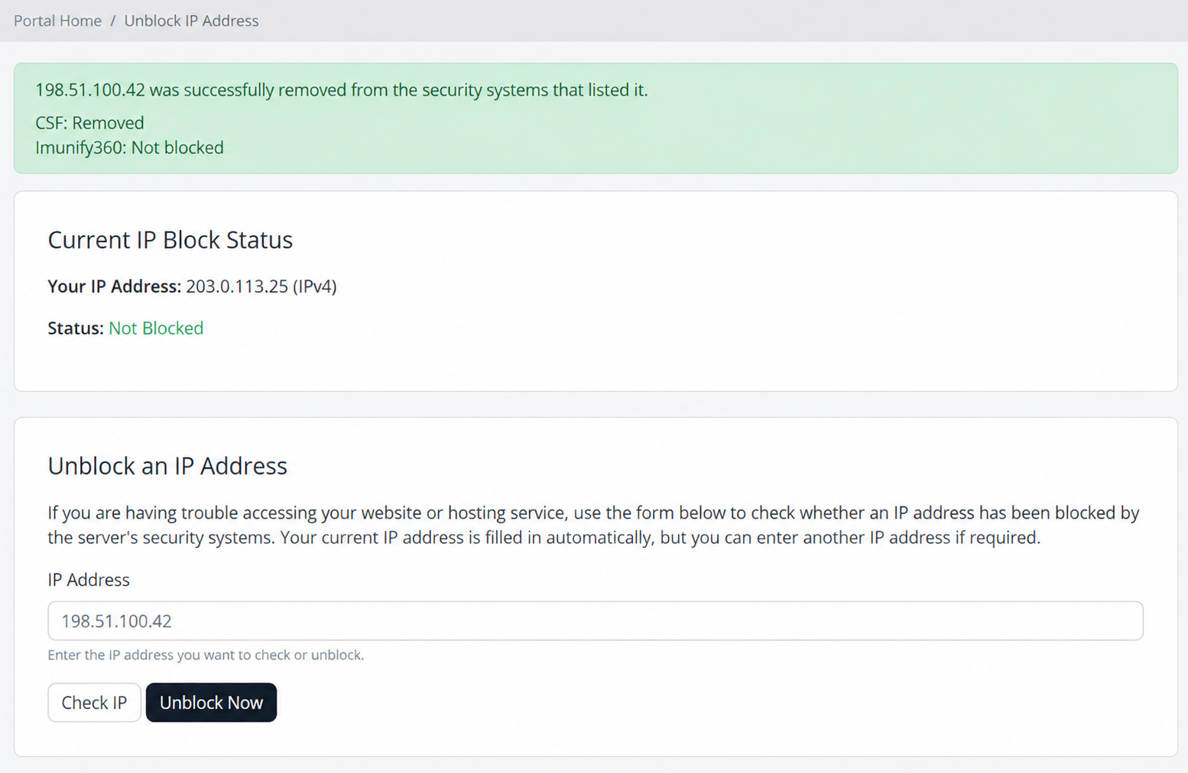Click the hint 'Enter the IP address you want to check'

[206, 655]
